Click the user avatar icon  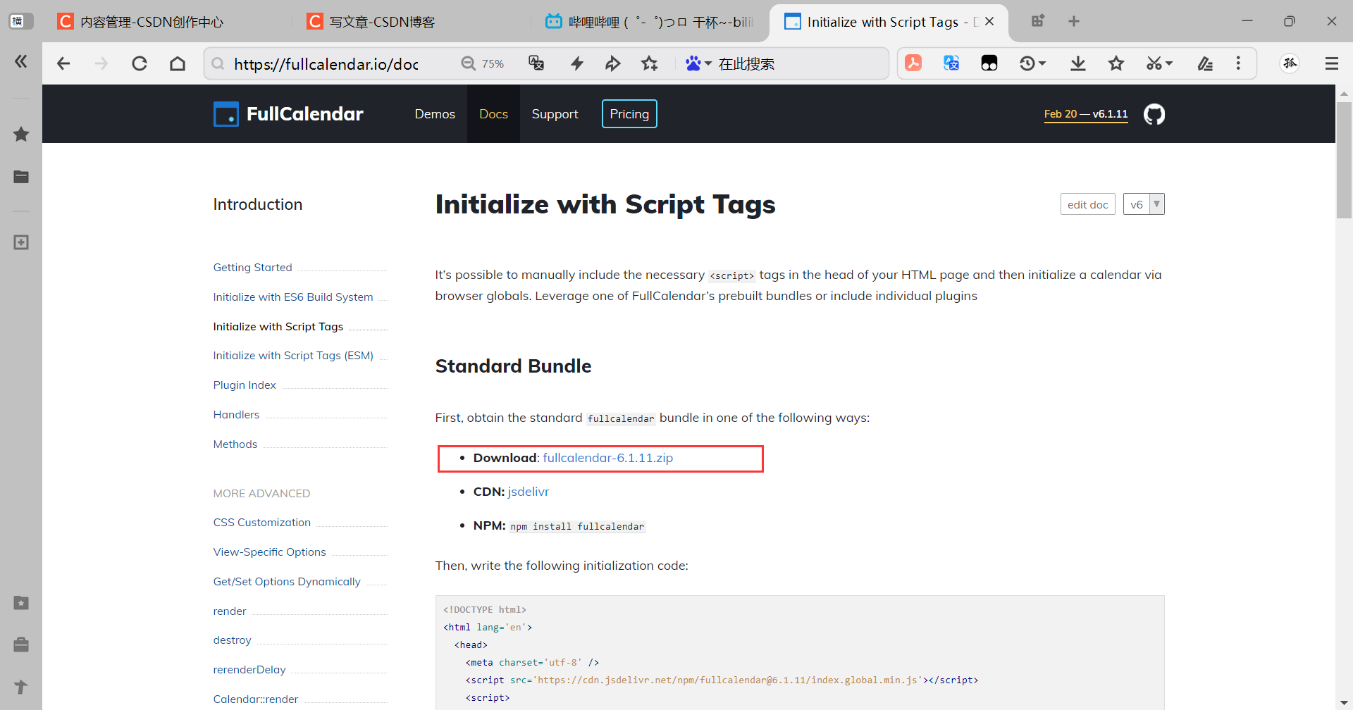tap(1290, 63)
